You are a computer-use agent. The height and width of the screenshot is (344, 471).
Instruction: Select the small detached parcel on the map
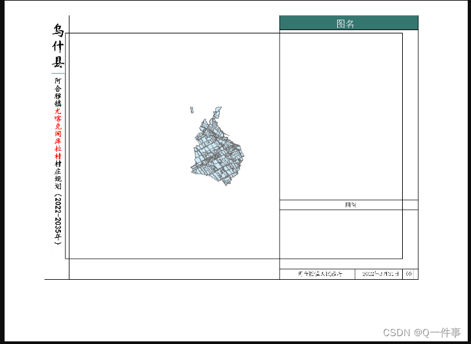192,110
